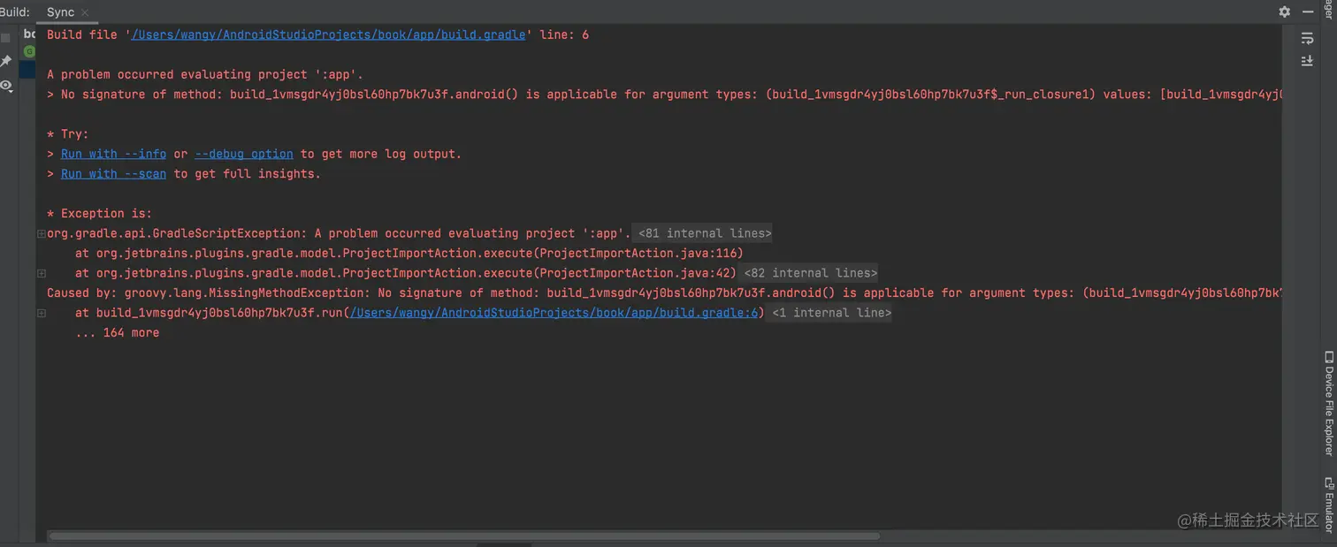Toggle soft-wrap for build output
Viewport: 1337px width, 547px height.
click(x=1307, y=38)
